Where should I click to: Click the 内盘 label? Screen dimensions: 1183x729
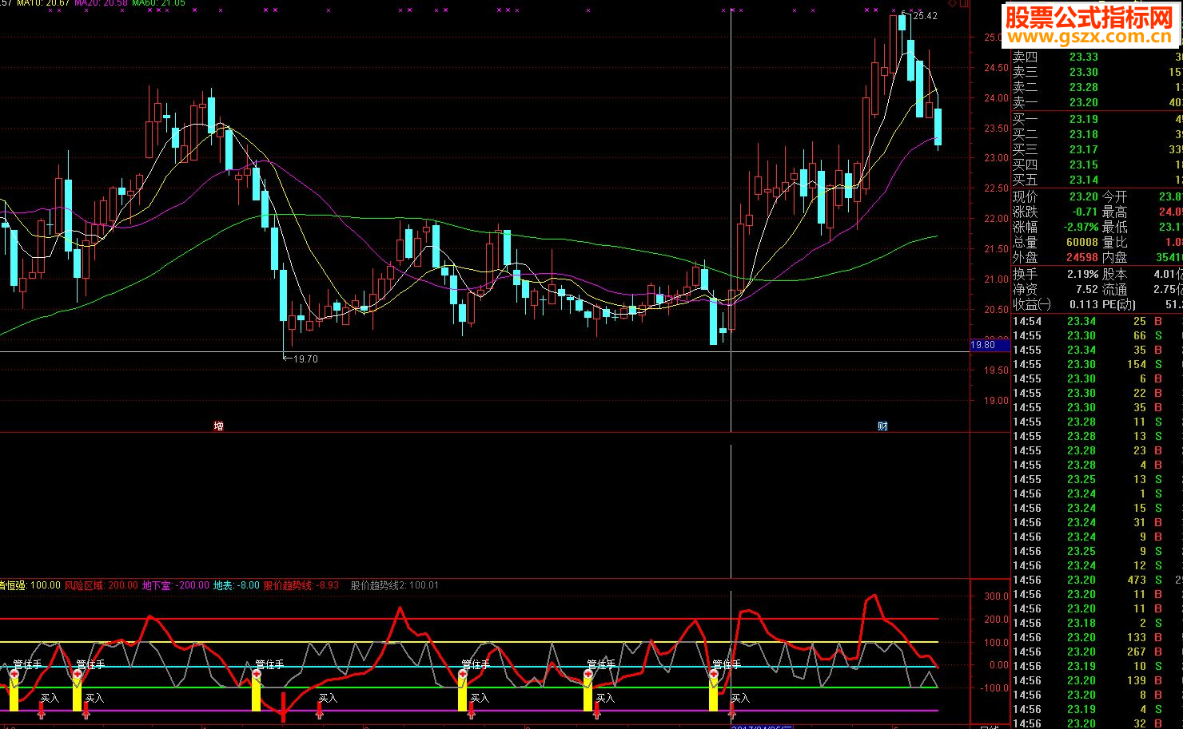pos(1115,257)
